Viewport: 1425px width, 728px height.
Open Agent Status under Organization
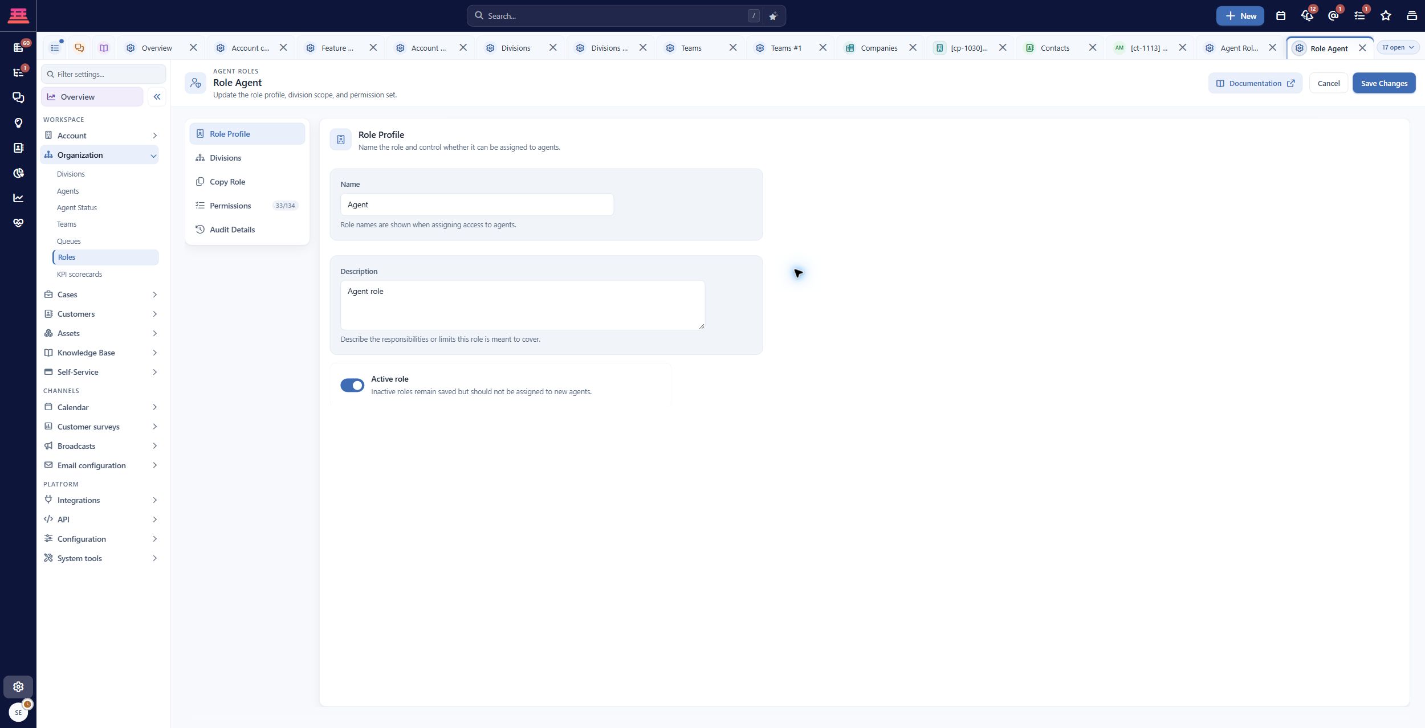coord(77,208)
